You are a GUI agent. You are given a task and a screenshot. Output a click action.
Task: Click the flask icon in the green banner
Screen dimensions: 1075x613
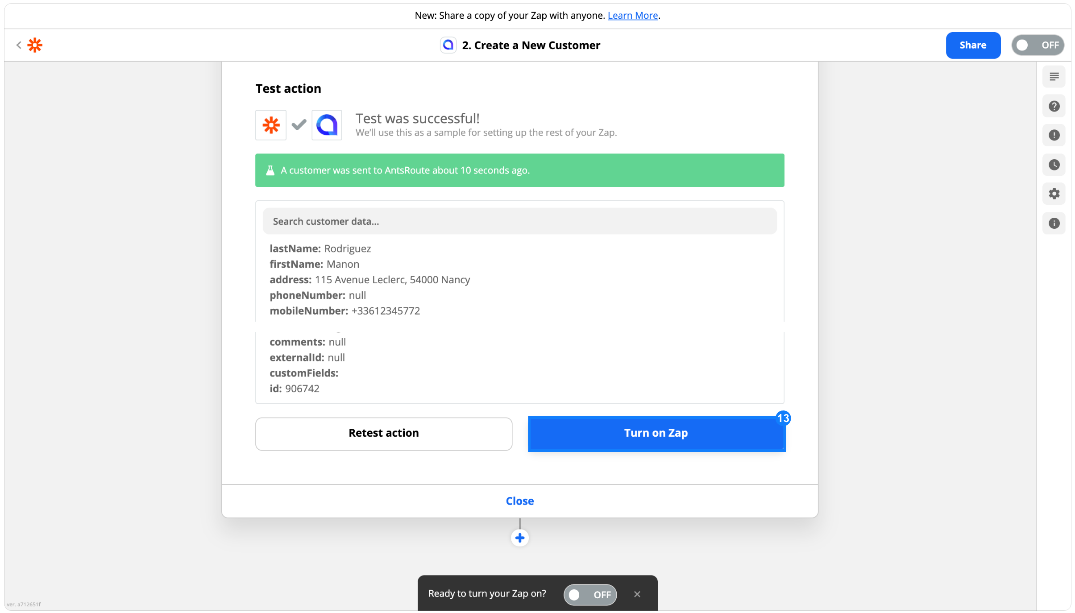(x=270, y=170)
